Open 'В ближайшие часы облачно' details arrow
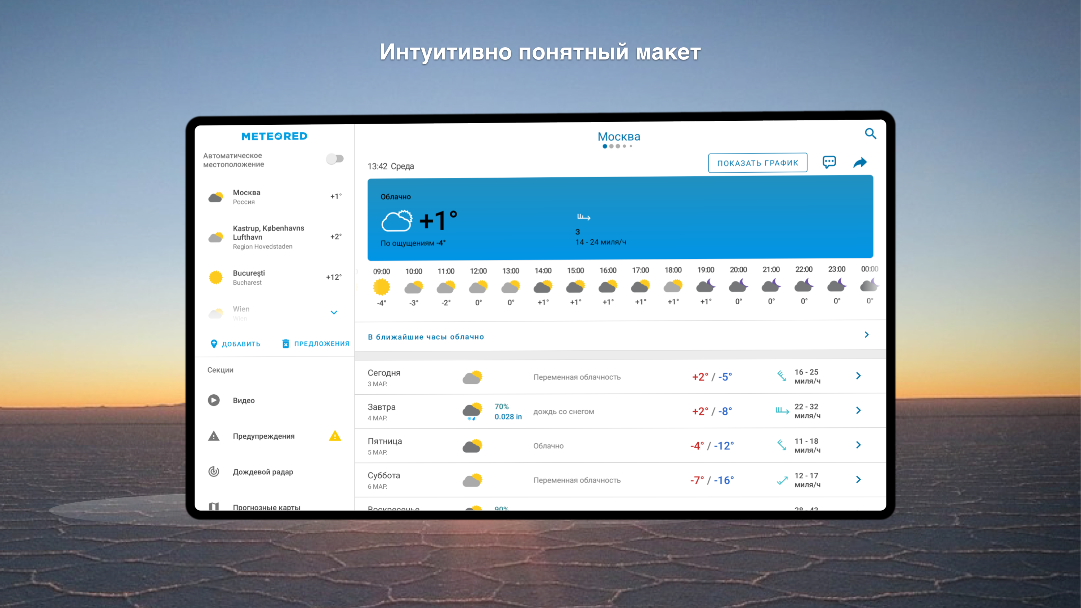 point(867,335)
